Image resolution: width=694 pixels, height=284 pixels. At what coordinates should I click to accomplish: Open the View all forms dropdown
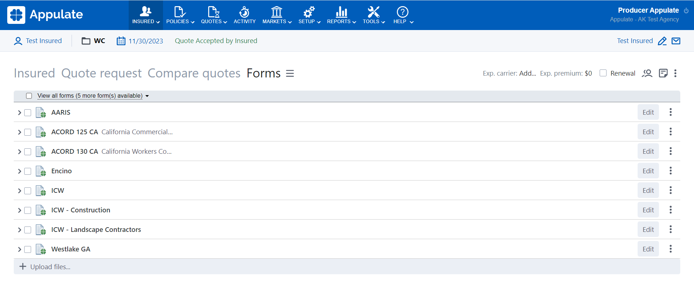click(x=93, y=96)
